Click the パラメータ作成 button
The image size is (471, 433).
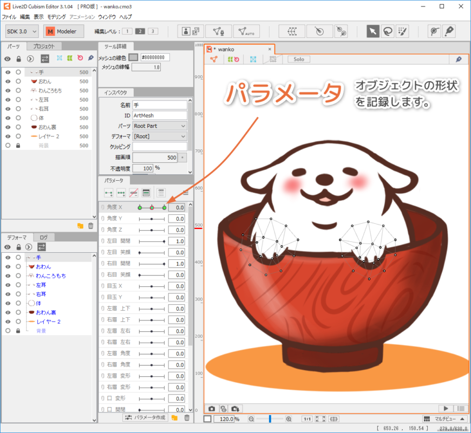point(145,418)
